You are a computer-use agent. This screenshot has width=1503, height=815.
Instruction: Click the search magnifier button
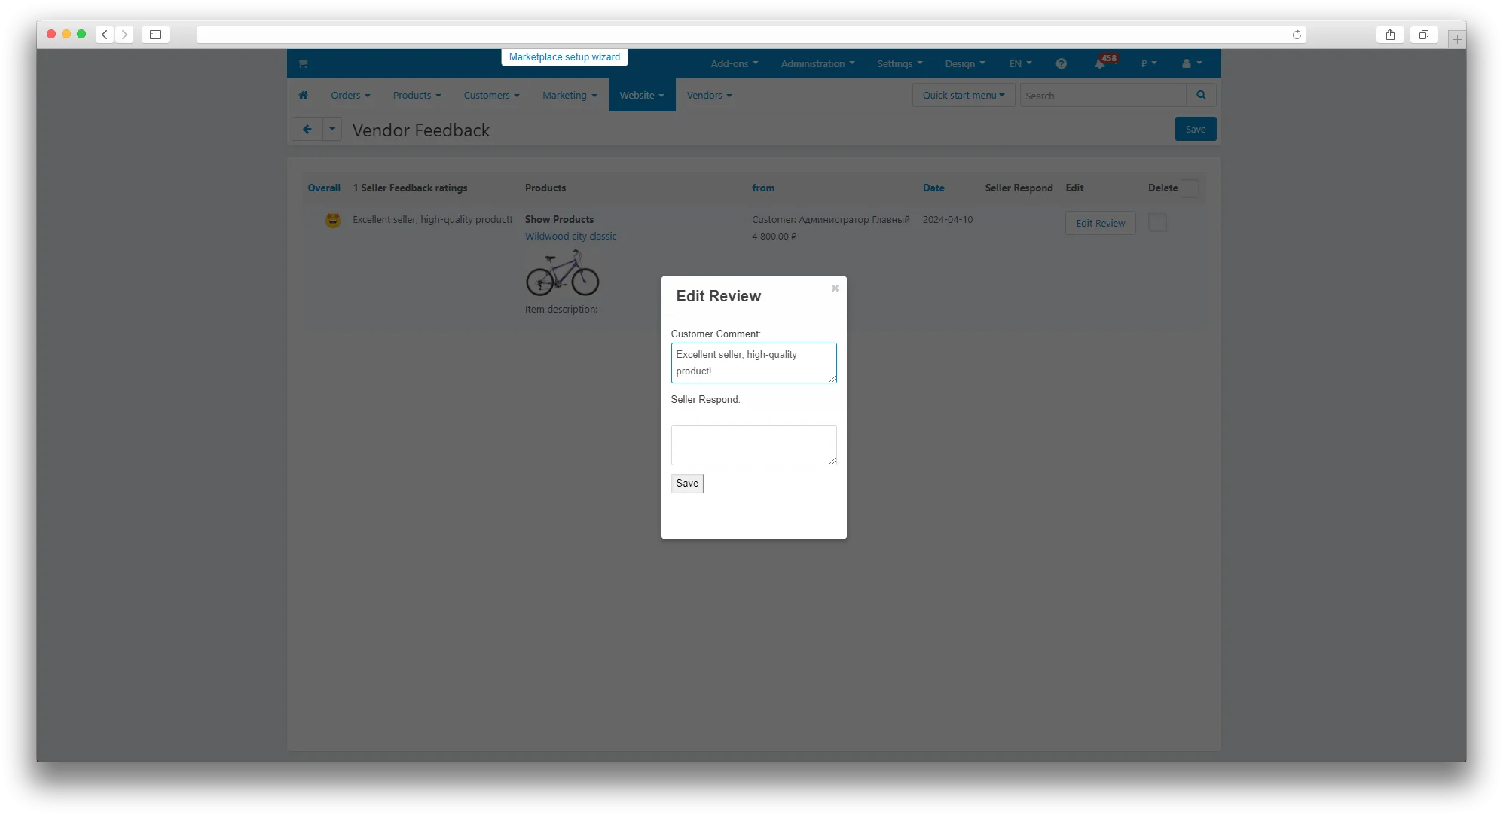(1201, 96)
